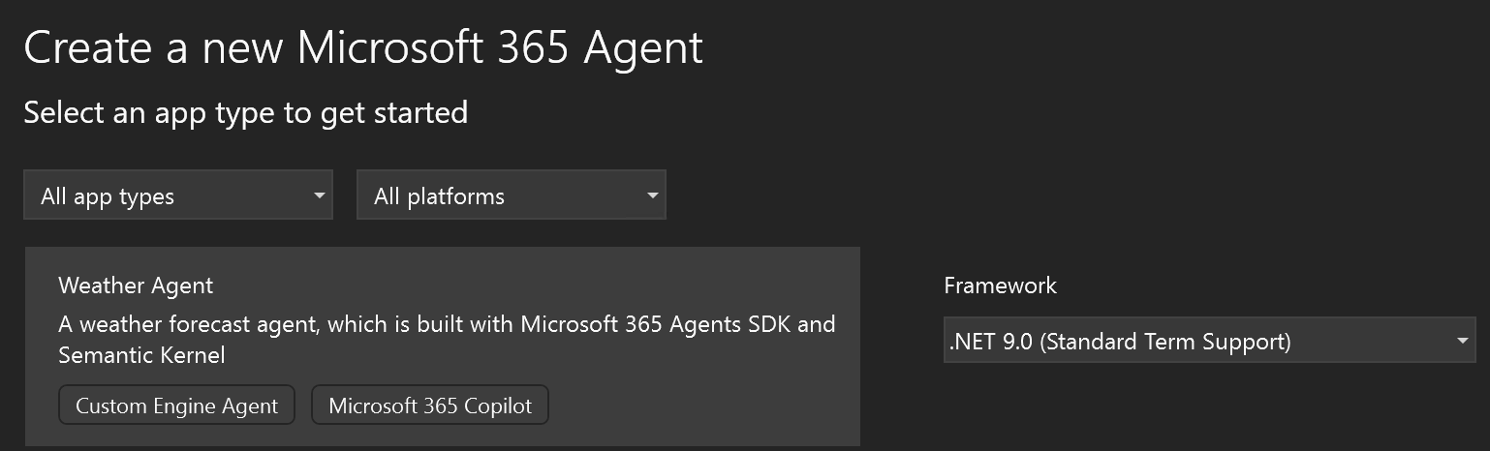The width and height of the screenshot is (1490, 451).
Task: Click the Framework label
Action: pyautogui.click(x=1001, y=286)
